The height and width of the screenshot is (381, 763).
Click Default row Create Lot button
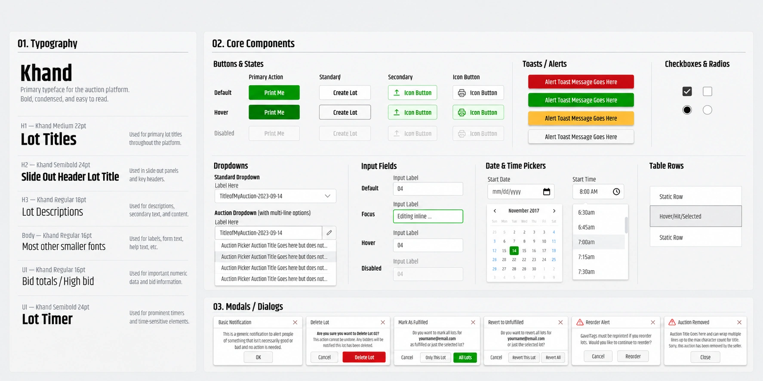(x=345, y=93)
